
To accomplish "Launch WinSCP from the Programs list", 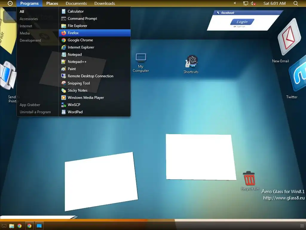I will point(95,105).
